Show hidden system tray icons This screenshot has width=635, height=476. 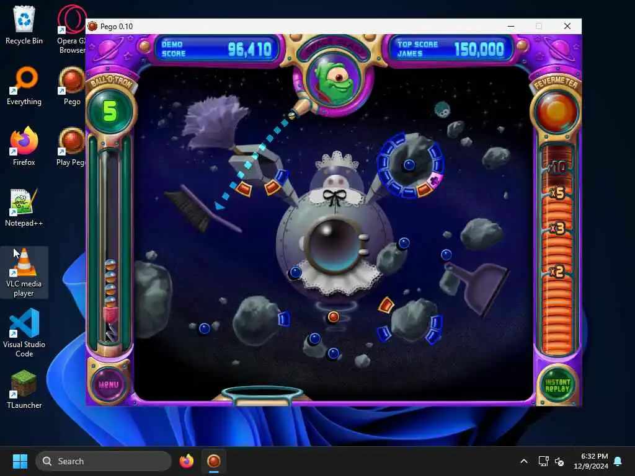point(523,461)
